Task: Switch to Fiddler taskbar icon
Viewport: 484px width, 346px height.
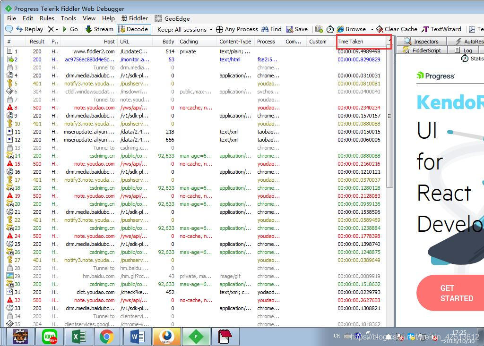Action: 196,336
